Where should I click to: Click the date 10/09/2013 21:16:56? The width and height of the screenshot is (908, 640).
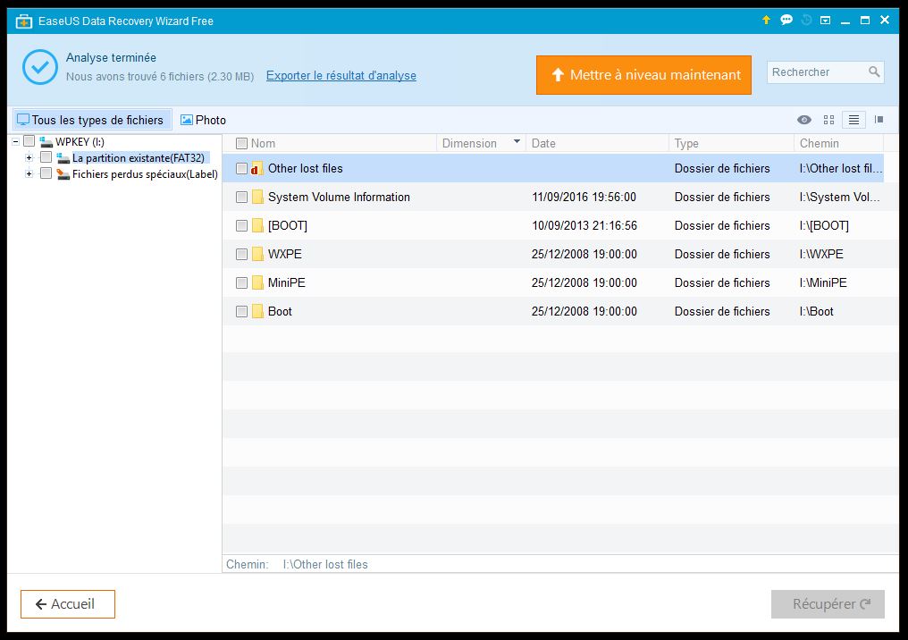tap(584, 225)
